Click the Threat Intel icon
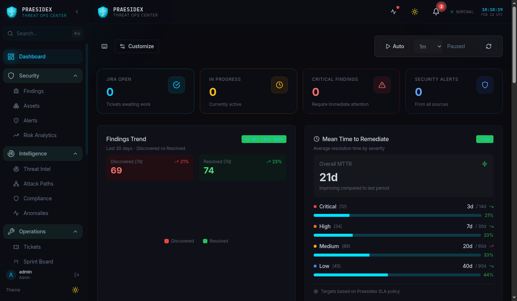Viewport: 517px width, 301px height. [16, 169]
